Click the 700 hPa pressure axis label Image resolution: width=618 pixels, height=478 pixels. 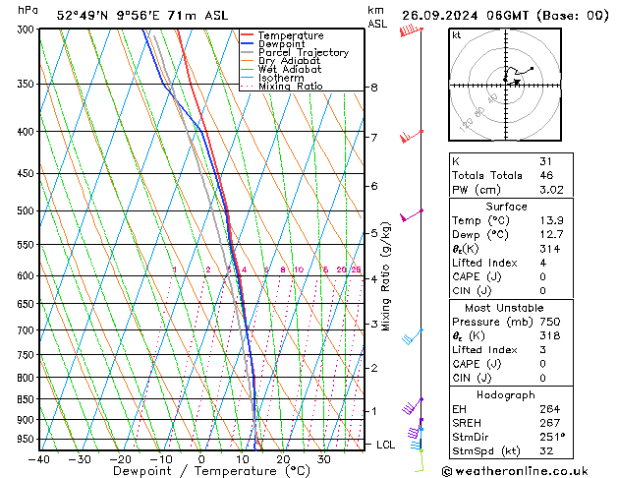pyautogui.click(x=28, y=330)
